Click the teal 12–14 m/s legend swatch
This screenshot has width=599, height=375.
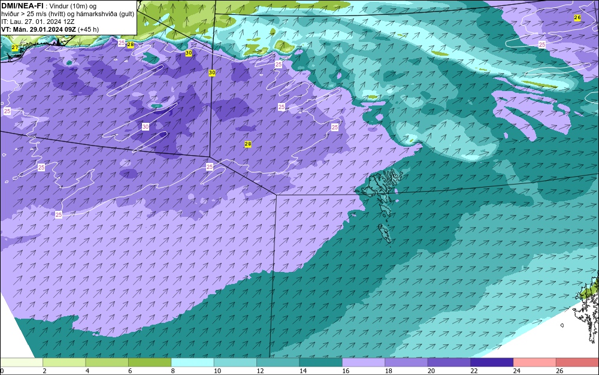pyautogui.click(x=278, y=362)
